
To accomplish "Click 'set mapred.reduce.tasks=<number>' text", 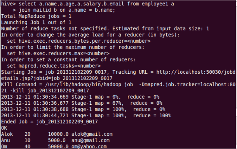I will pos(54,66).
